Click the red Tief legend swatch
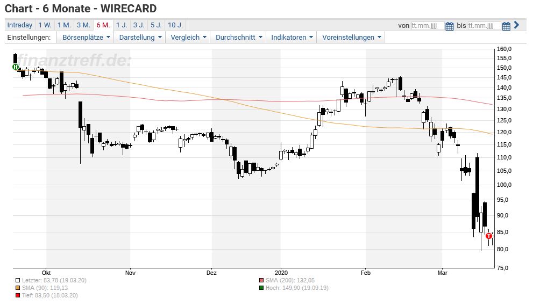The height and width of the screenshot is (306, 533). click(18, 295)
